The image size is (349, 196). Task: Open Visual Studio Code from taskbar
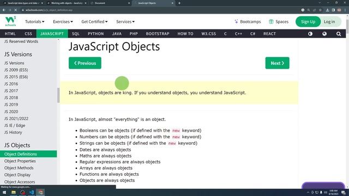[x=32, y=192]
